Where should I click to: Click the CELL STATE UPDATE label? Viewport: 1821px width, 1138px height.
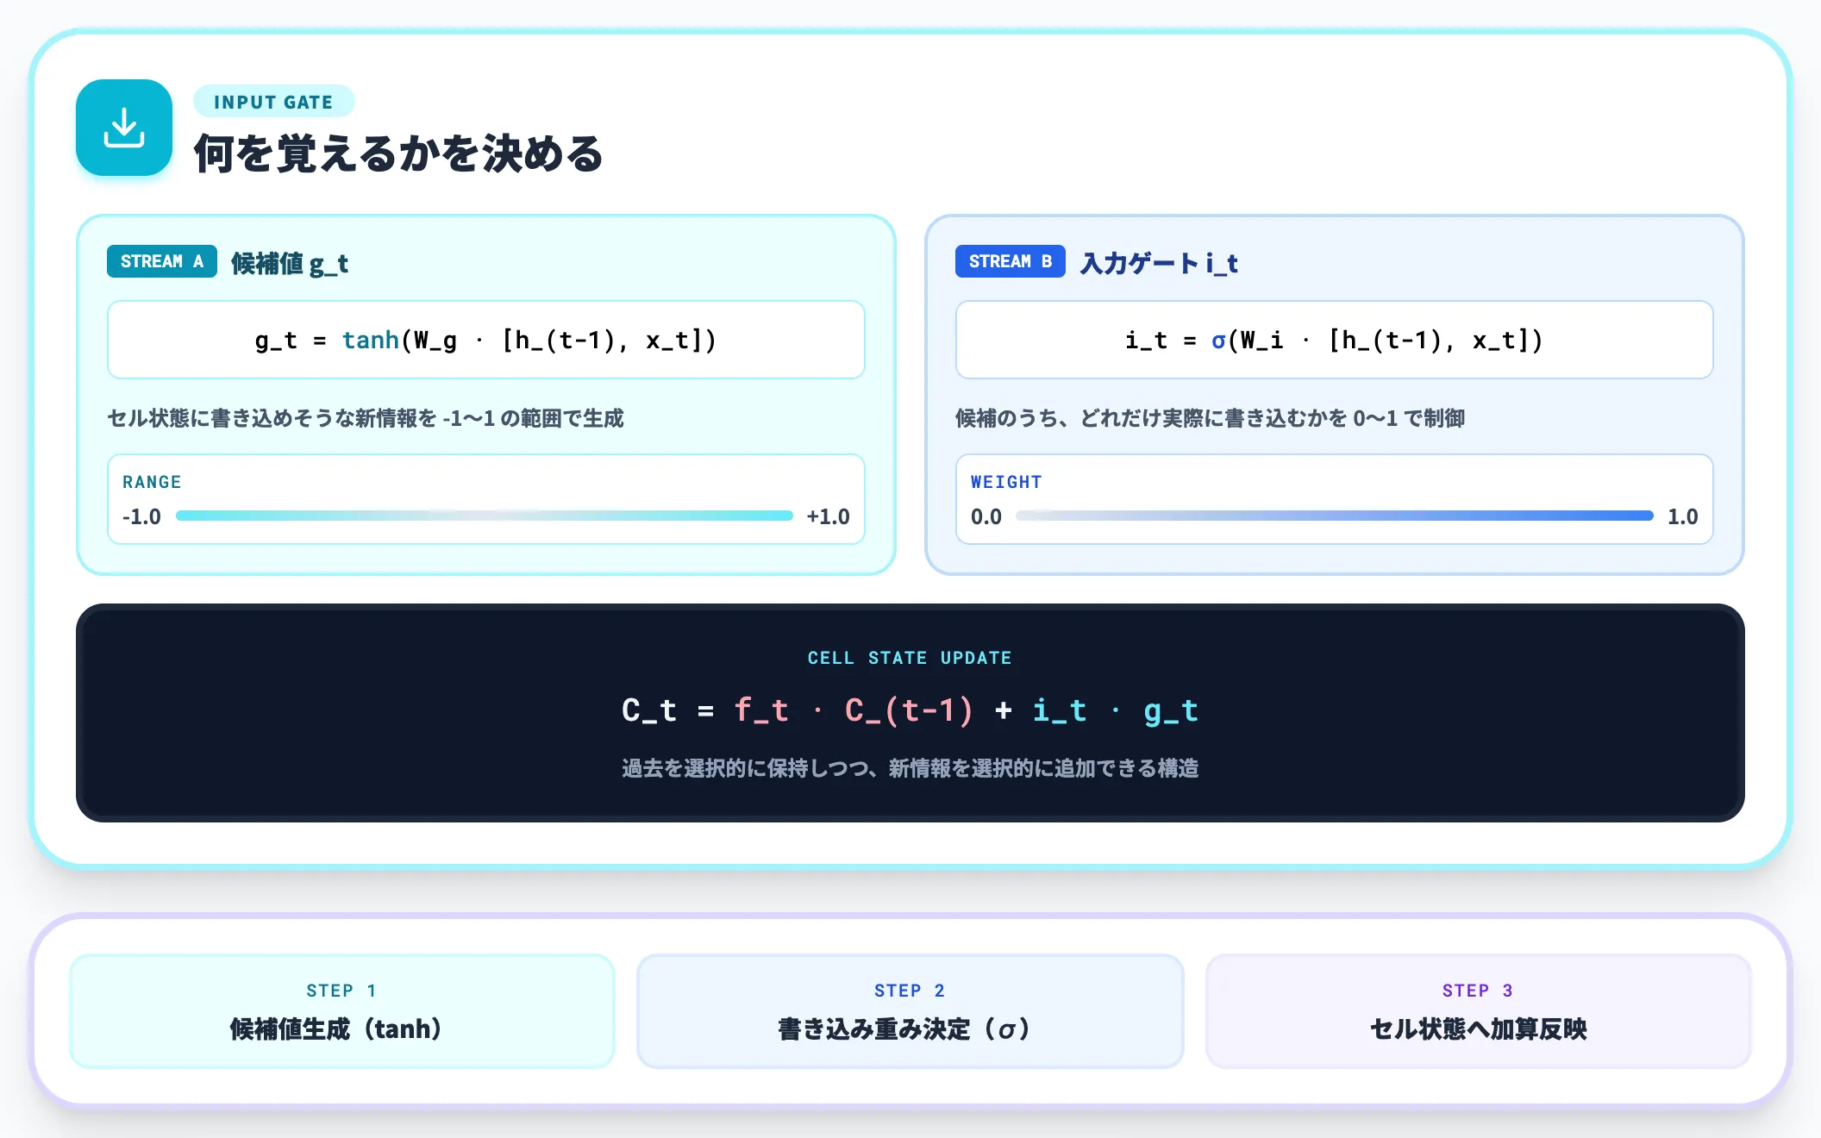(x=910, y=658)
